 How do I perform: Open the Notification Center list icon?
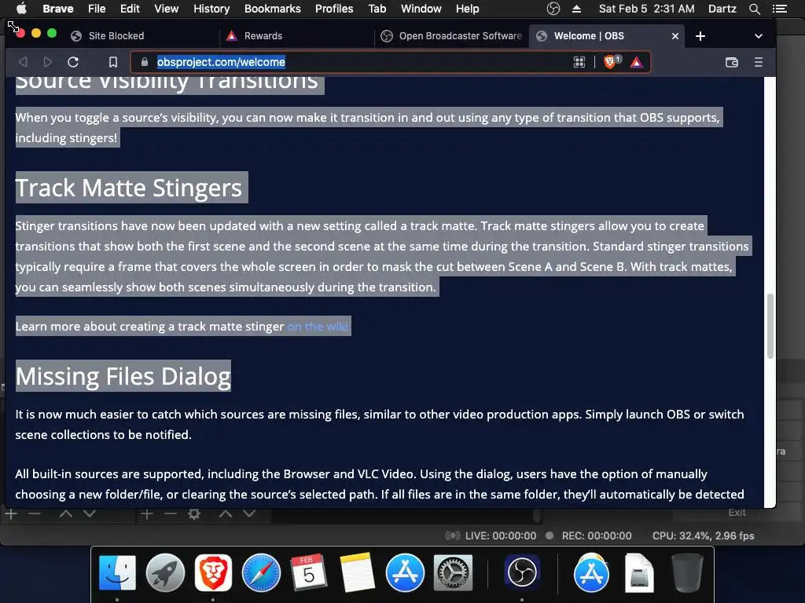pyautogui.click(x=779, y=9)
